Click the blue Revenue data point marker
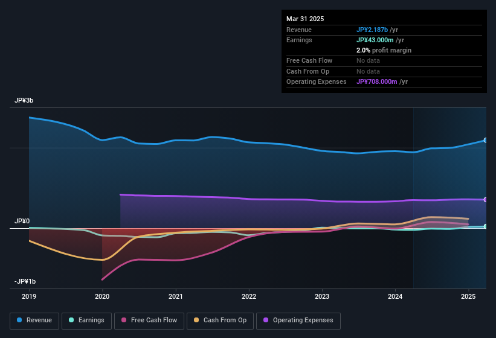The image size is (496, 338). click(486, 140)
